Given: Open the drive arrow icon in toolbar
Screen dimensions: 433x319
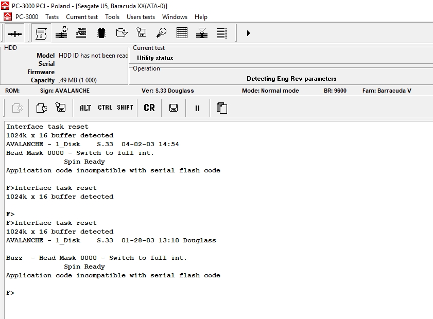Looking at the screenshot, I should [x=122, y=33].
